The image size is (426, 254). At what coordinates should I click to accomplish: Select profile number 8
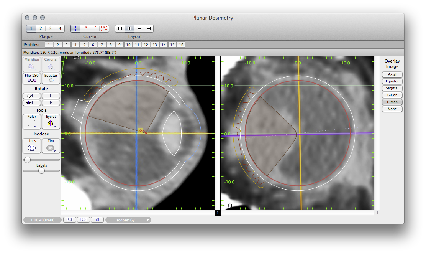pyautogui.click(x=110, y=45)
